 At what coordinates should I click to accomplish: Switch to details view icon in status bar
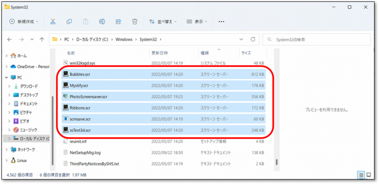(x=361, y=175)
